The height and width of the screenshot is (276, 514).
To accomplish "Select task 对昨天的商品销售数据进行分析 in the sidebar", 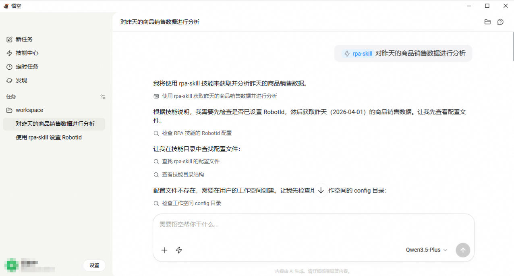I will coord(54,124).
